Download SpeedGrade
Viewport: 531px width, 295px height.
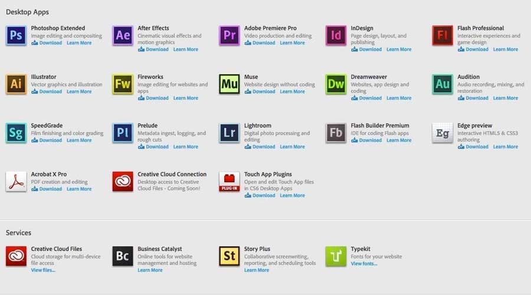pos(47,140)
